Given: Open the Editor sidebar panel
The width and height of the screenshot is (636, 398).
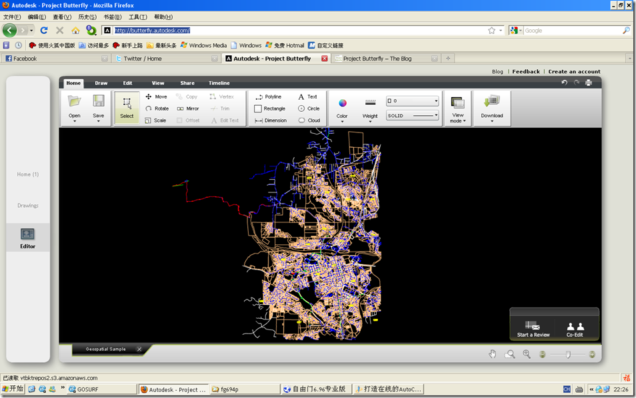Looking at the screenshot, I should point(27,238).
